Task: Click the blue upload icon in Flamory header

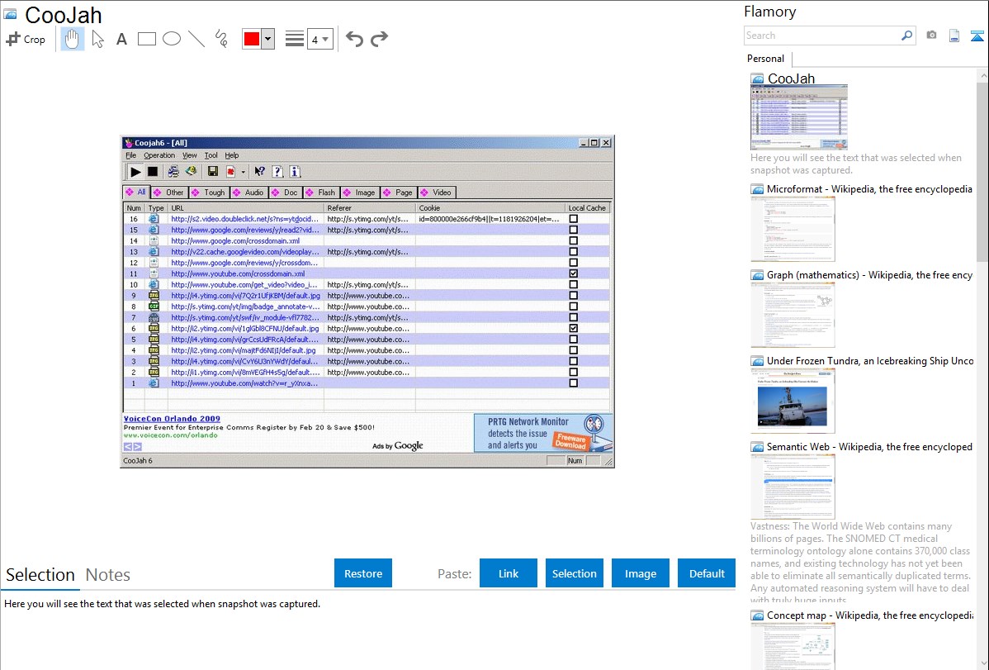Action: [977, 36]
